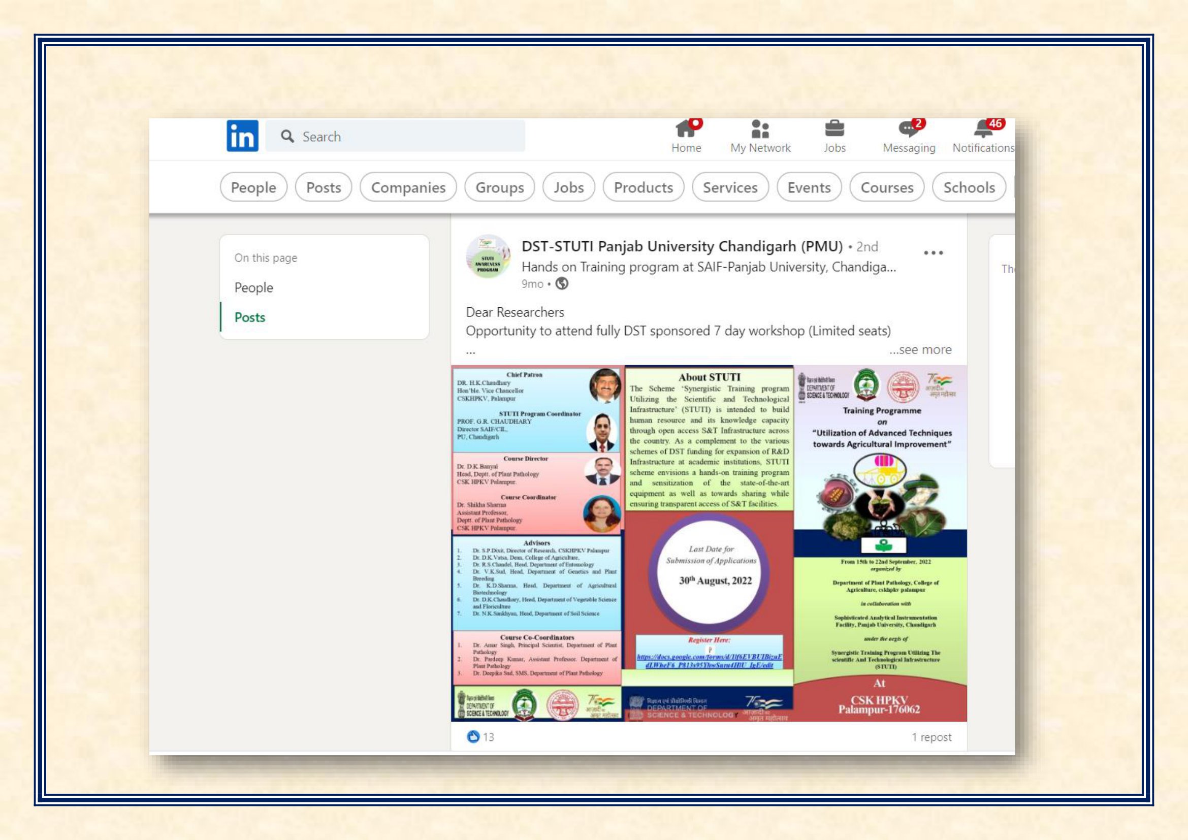Open the left brochure image with Chief Patron
Screen dimensions: 1188x840
537,543
